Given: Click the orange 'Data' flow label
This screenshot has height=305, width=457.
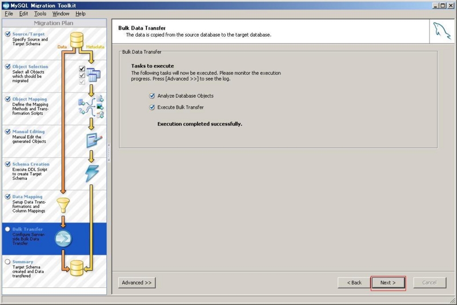Looking at the screenshot, I should (x=62, y=47).
